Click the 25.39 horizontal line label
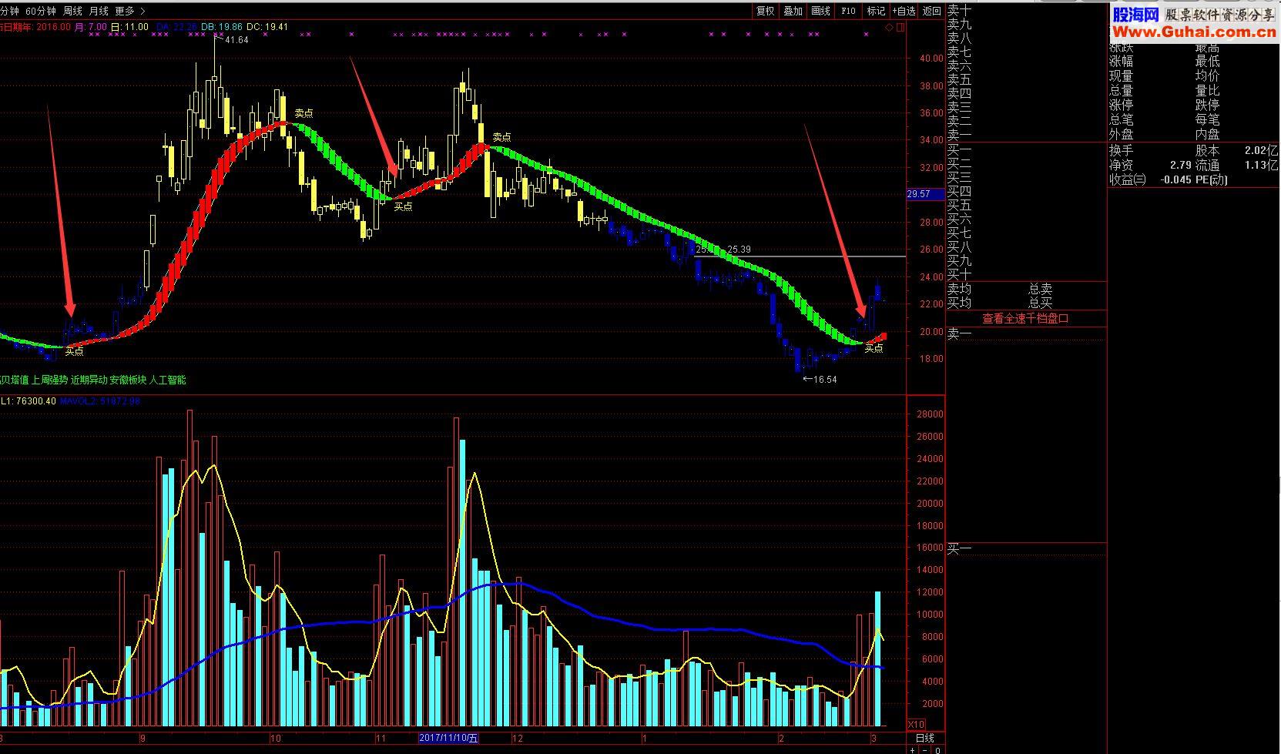The height and width of the screenshot is (754, 1281). click(739, 250)
